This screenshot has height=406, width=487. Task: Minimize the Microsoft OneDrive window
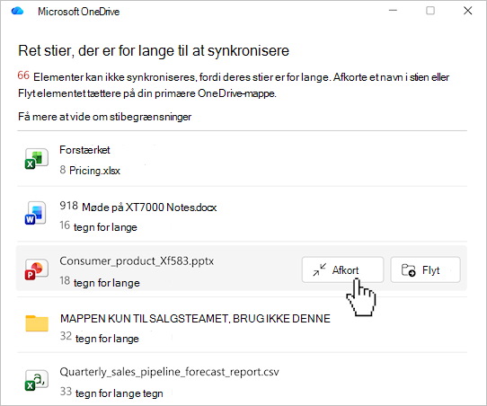(393, 11)
